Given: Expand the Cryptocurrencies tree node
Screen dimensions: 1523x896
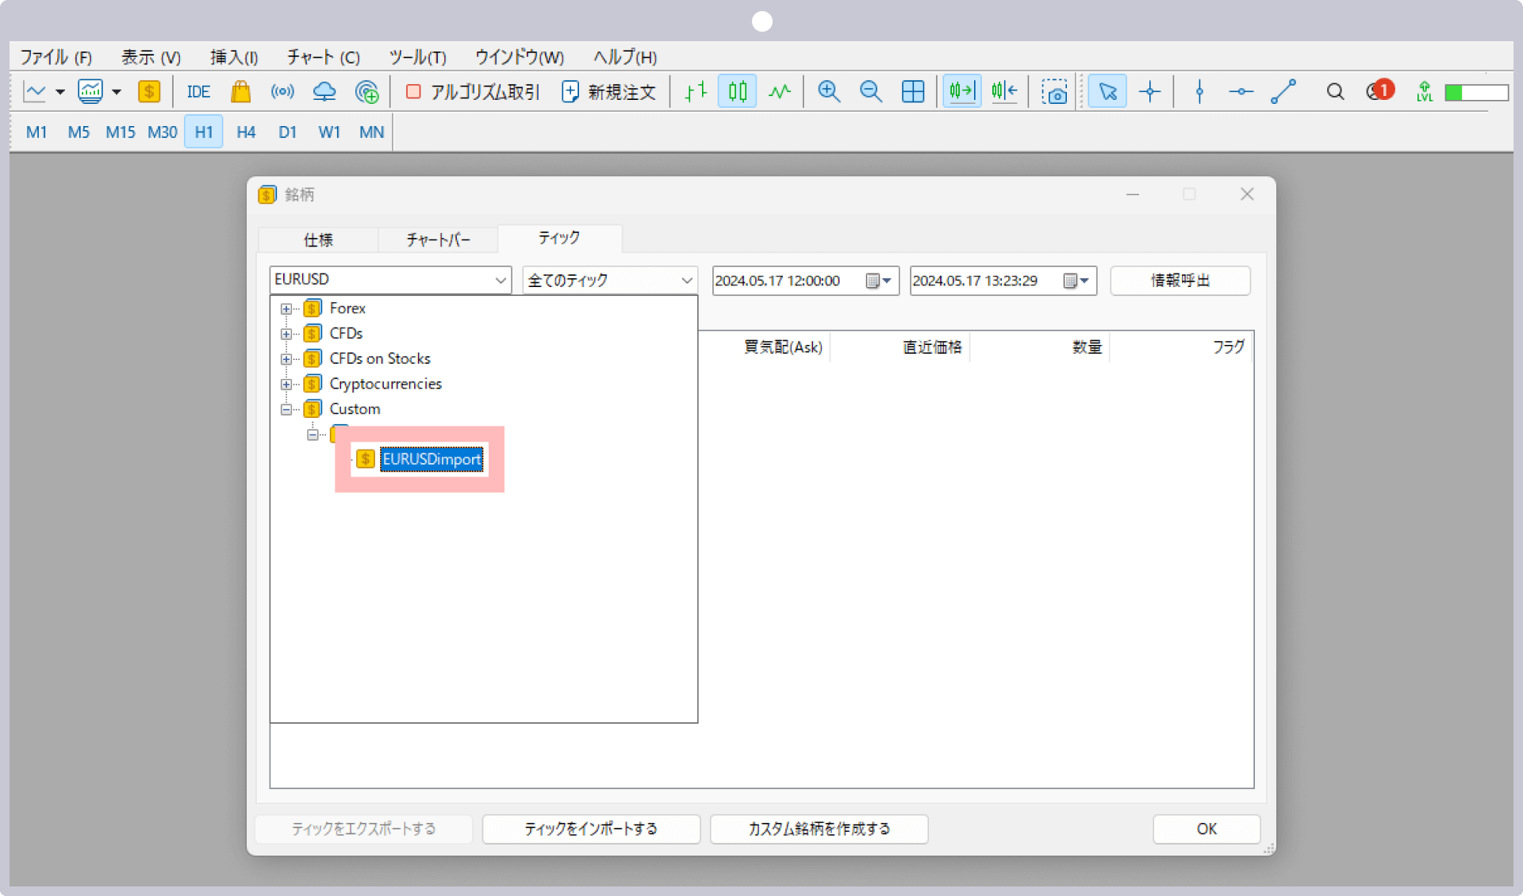Looking at the screenshot, I should pyautogui.click(x=286, y=385).
